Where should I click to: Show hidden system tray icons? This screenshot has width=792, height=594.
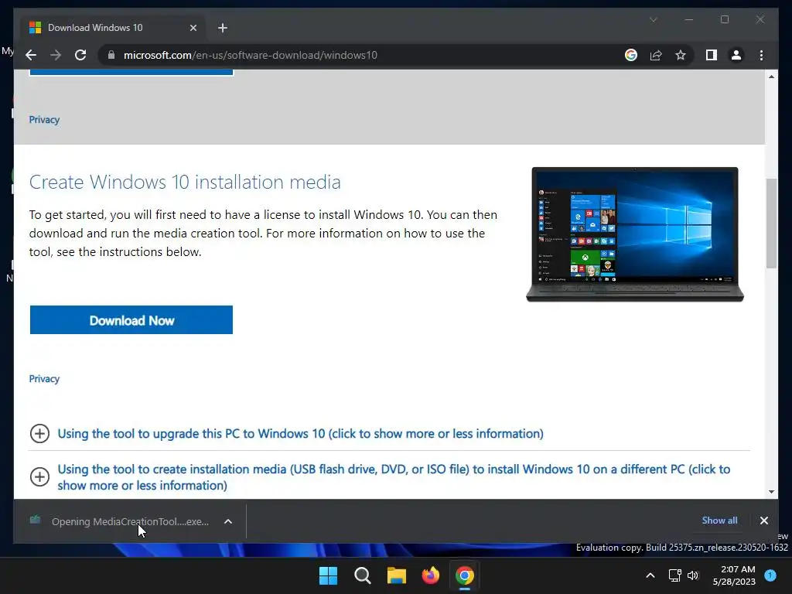(x=650, y=575)
